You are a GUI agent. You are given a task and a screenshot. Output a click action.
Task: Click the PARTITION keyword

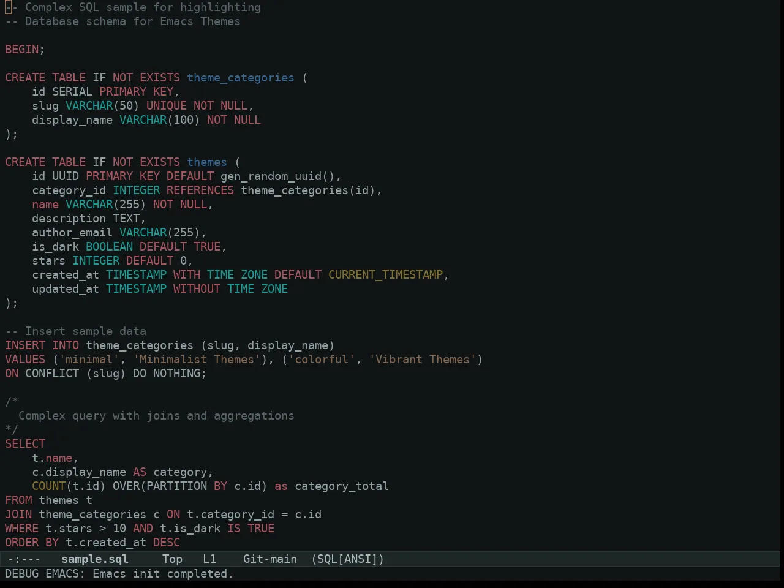[x=176, y=486]
